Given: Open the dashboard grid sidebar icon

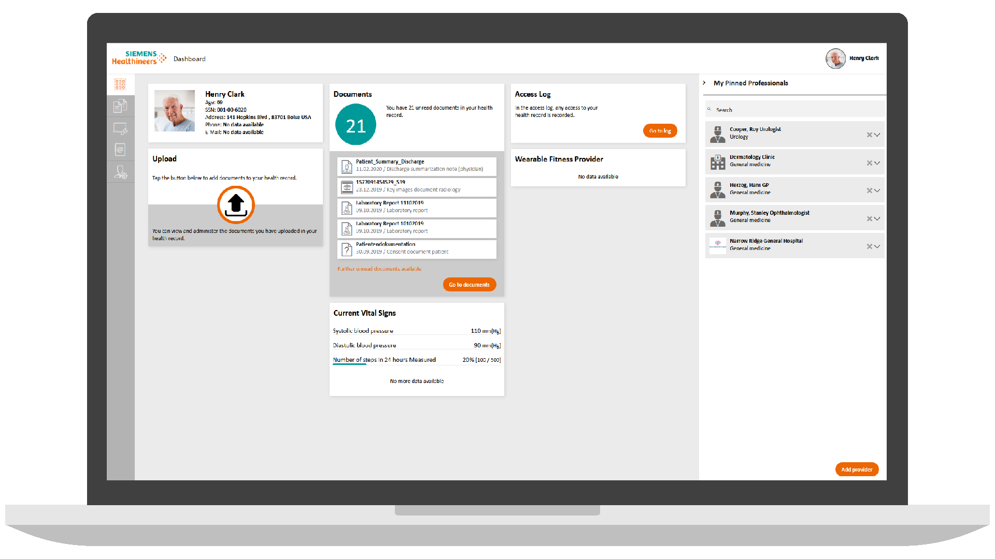Looking at the screenshot, I should click(x=120, y=84).
